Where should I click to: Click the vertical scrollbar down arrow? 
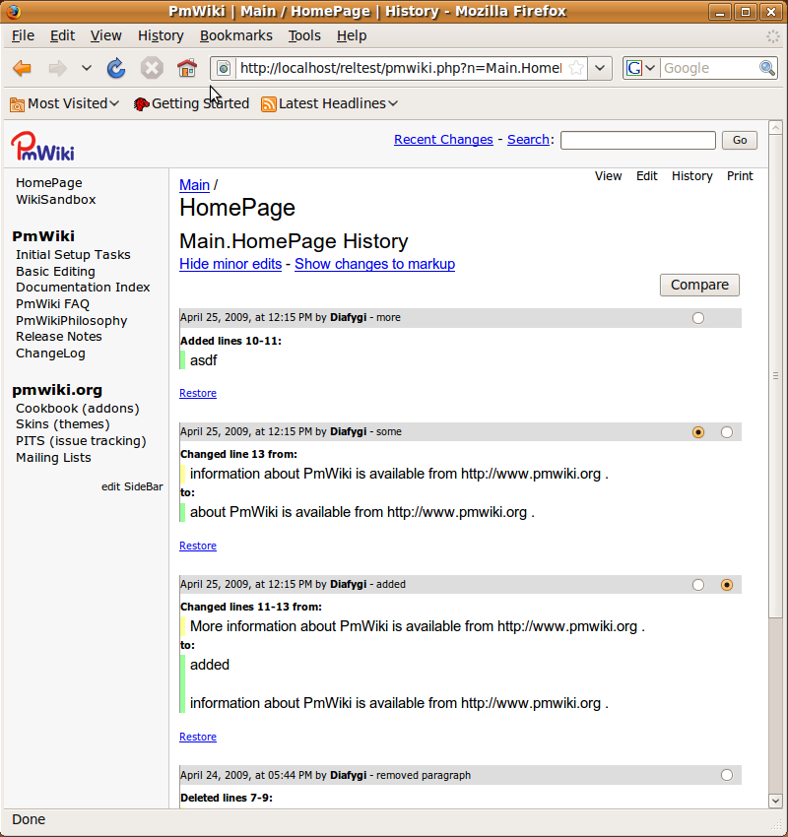(775, 801)
